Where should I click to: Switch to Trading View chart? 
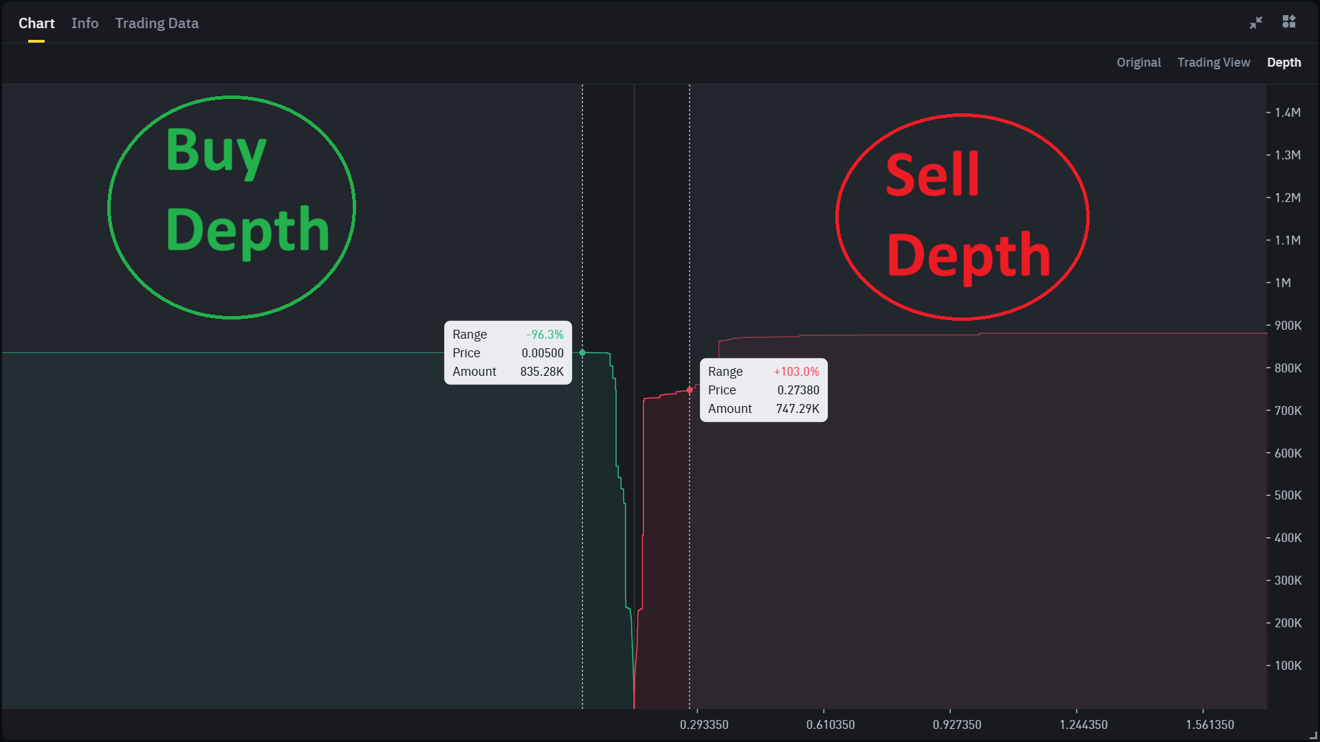[x=1213, y=63]
